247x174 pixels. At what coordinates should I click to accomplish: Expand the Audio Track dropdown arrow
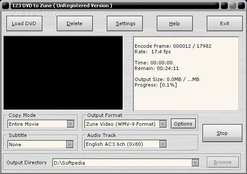[163, 144]
